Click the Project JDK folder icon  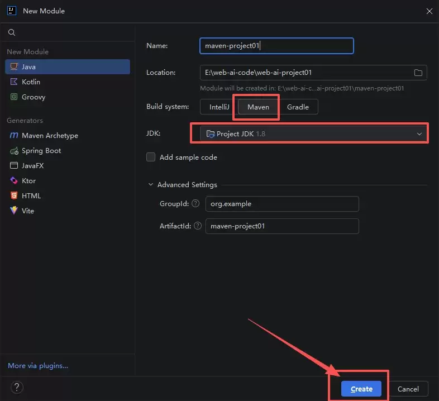pos(210,134)
